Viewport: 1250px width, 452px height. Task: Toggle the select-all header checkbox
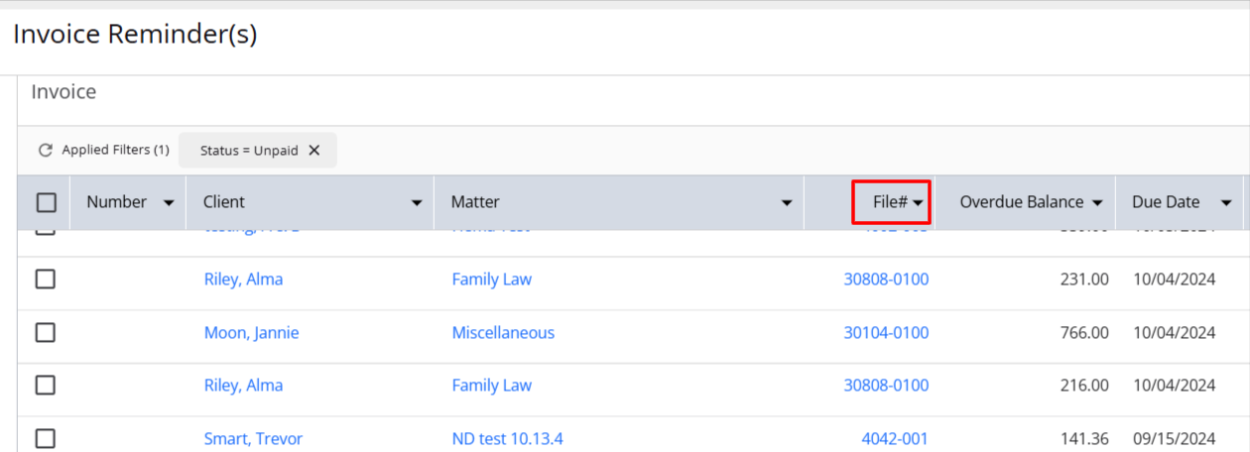[x=46, y=202]
